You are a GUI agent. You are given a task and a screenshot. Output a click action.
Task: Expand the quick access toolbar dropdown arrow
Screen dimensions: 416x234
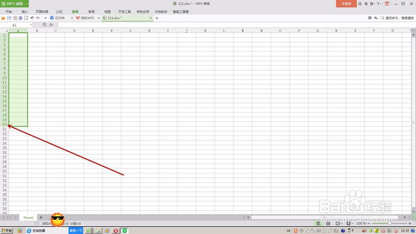coord(45,18)
